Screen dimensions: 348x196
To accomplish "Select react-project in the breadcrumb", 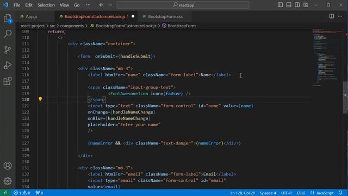I will click(33, 26).
